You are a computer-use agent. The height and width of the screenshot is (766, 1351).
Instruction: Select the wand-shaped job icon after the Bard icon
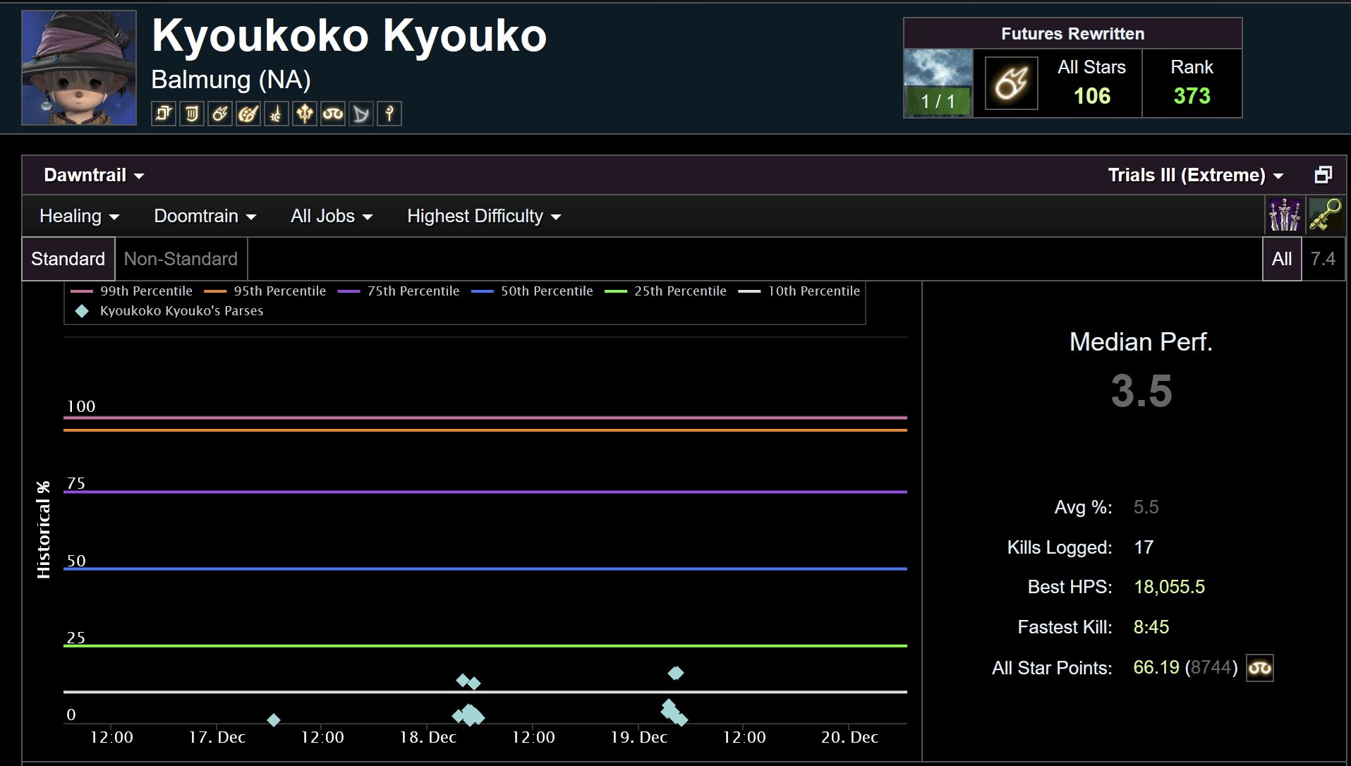click(x=389, y=114)
